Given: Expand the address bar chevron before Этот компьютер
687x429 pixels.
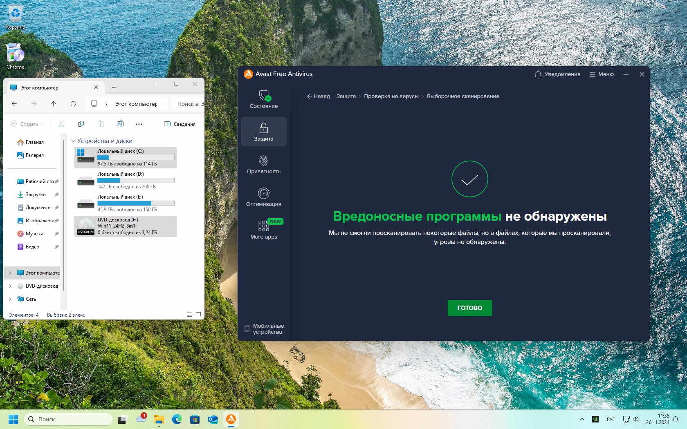Looking at the screenshot, I should pos(106,104).
